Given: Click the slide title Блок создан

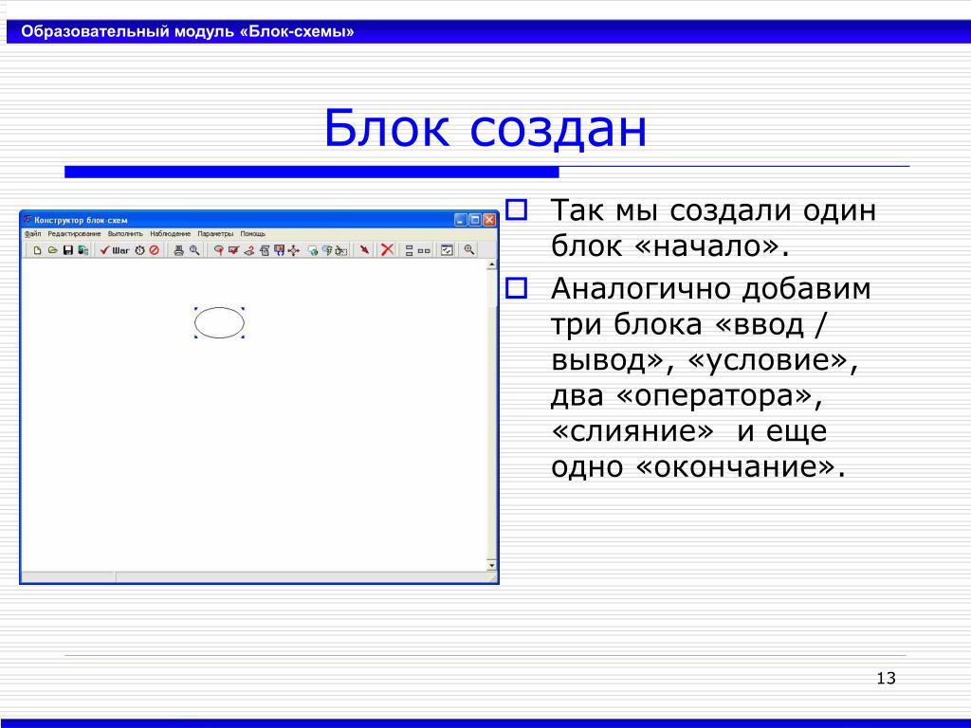Looking at the screenshot, I should point(485,128).
